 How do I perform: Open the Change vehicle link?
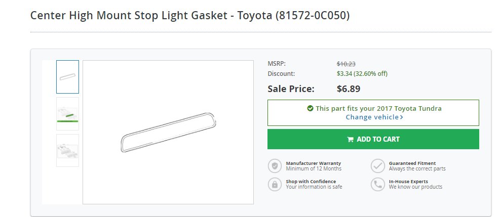point(374,117)
